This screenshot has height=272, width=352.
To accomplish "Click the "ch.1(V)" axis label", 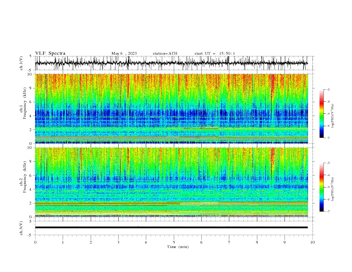I will pyautogui.click(x=21, y=63).
